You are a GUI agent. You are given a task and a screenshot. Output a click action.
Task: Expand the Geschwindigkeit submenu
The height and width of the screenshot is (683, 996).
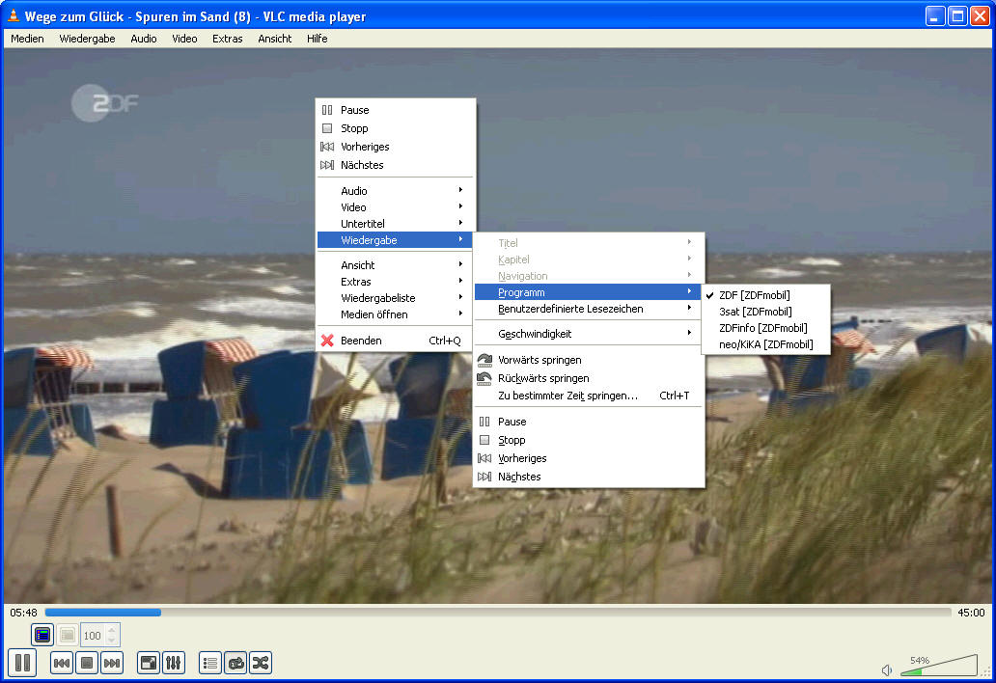(x=588, y=333)
